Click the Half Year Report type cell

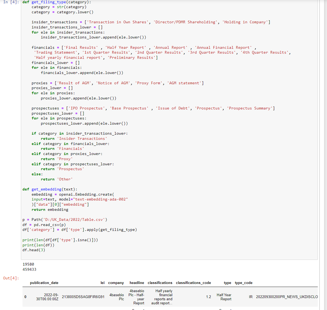pos(224,297)
